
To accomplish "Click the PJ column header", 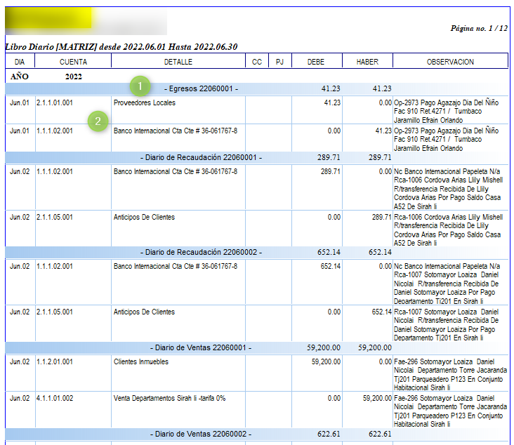I will click(x=279, y=62).
